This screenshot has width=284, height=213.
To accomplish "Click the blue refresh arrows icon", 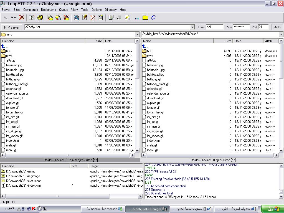I will (153, 17).
